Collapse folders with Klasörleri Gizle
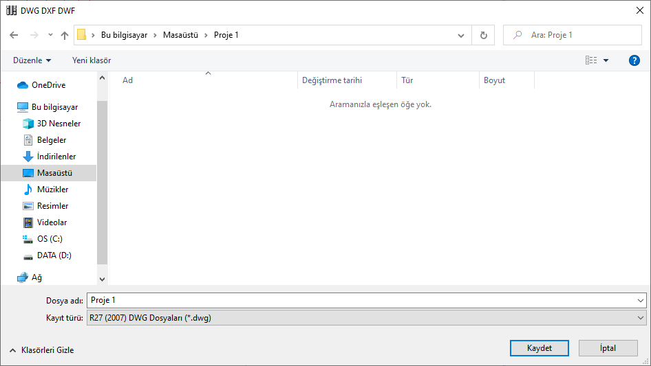651x366 pixels. pos(42,350)
